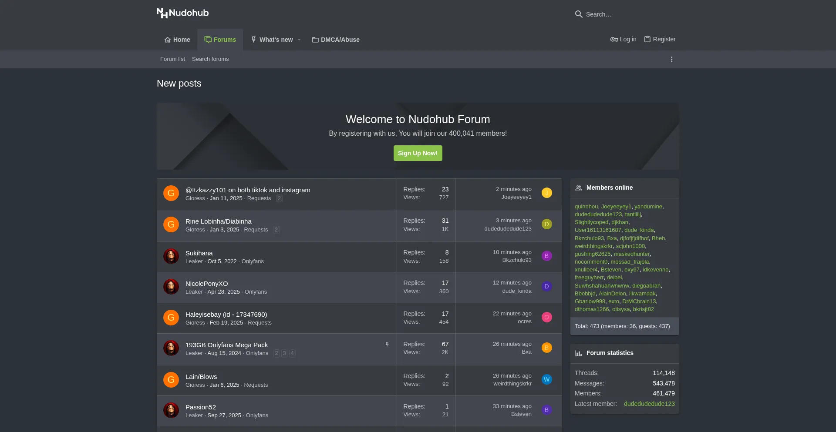Screen dimensions: 836x432
Task: Click Onlyfans forum link on Sukihana thread
Action: click(x=253, y=261)
